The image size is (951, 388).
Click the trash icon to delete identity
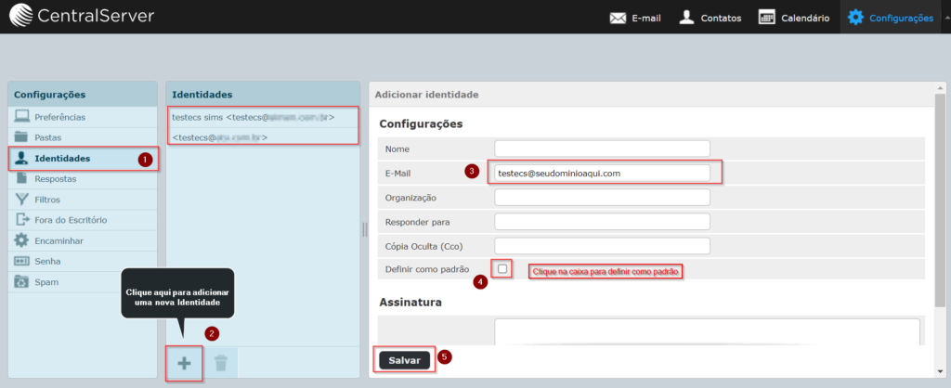(220, 363)
